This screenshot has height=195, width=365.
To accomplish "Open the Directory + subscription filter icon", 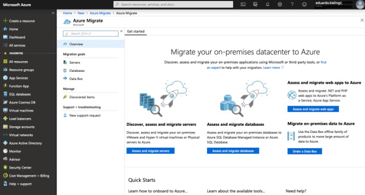I will coord(255,4).
